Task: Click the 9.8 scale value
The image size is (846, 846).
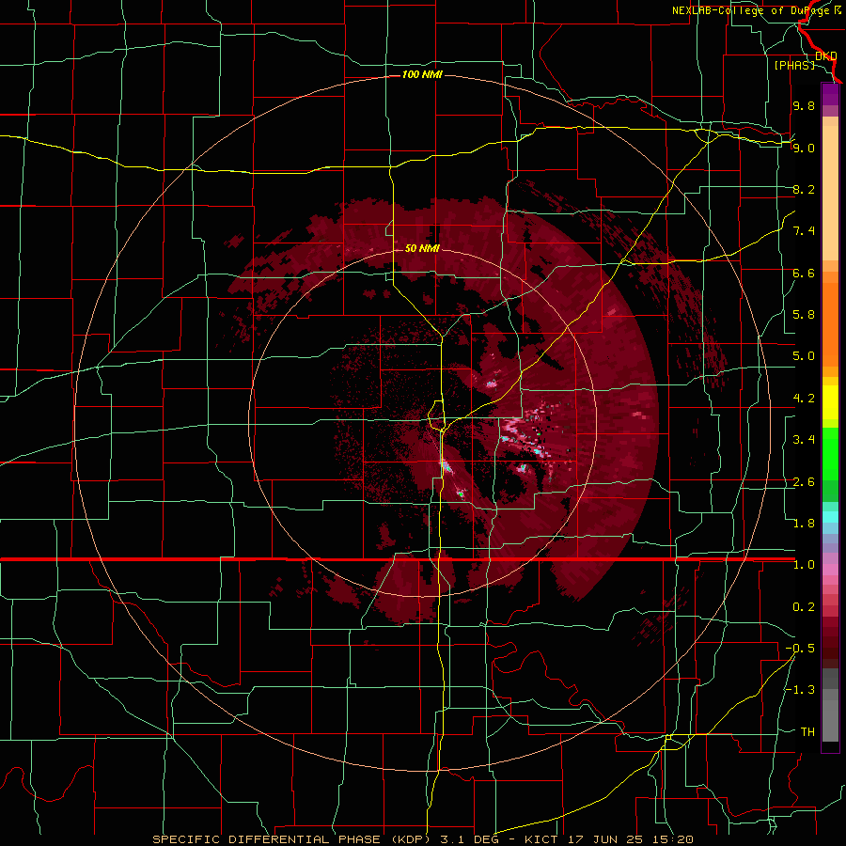Action: (804, 105)
